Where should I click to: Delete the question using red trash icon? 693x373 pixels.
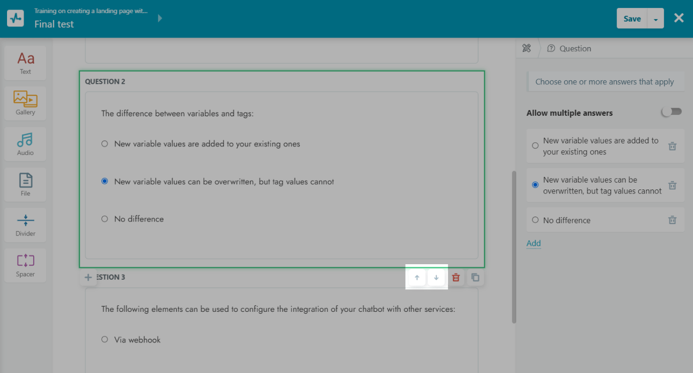(456, 278)
